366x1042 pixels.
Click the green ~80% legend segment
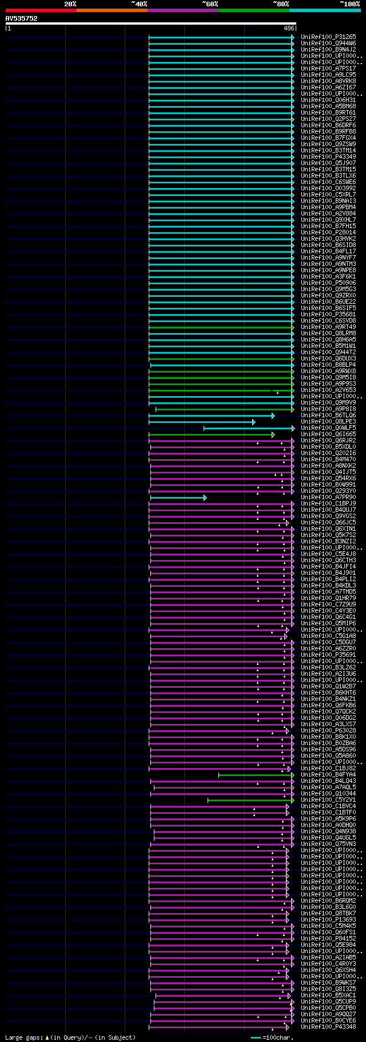pyautogui.click(x=254, y=10)
